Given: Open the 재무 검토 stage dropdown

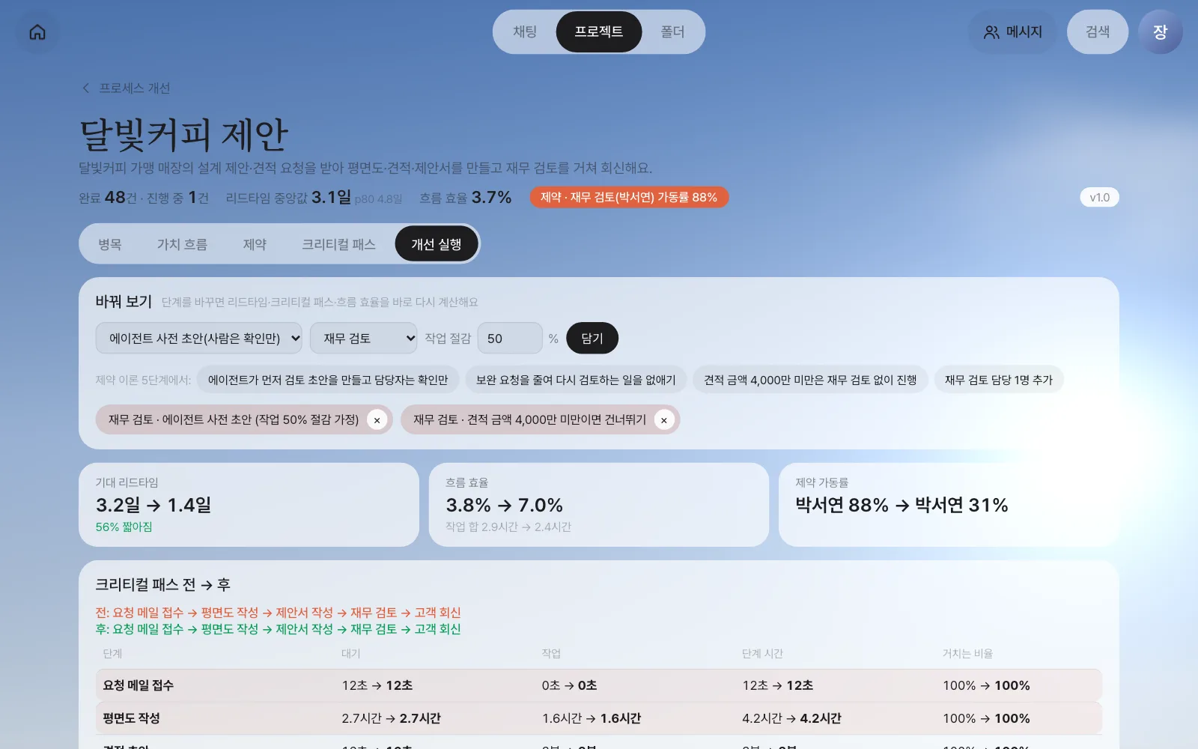Looking at the screenshot, I should click(x=364, y=339).
